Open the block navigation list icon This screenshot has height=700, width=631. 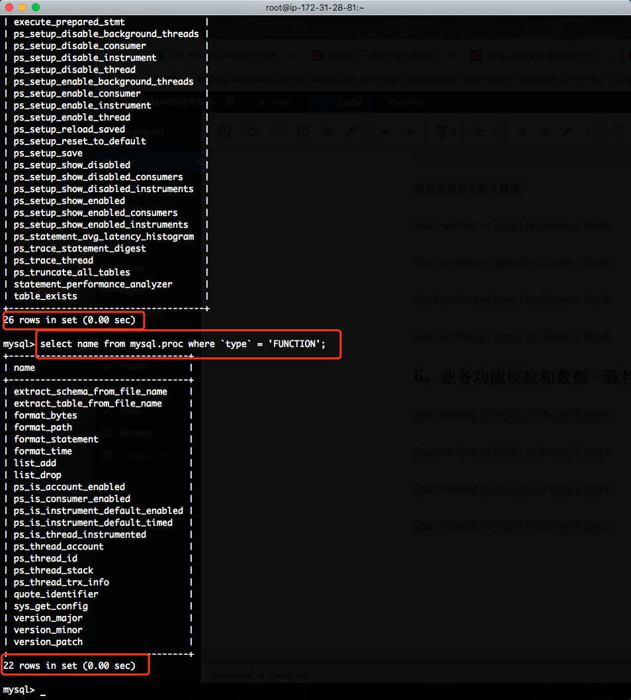(x=326, y=131)
